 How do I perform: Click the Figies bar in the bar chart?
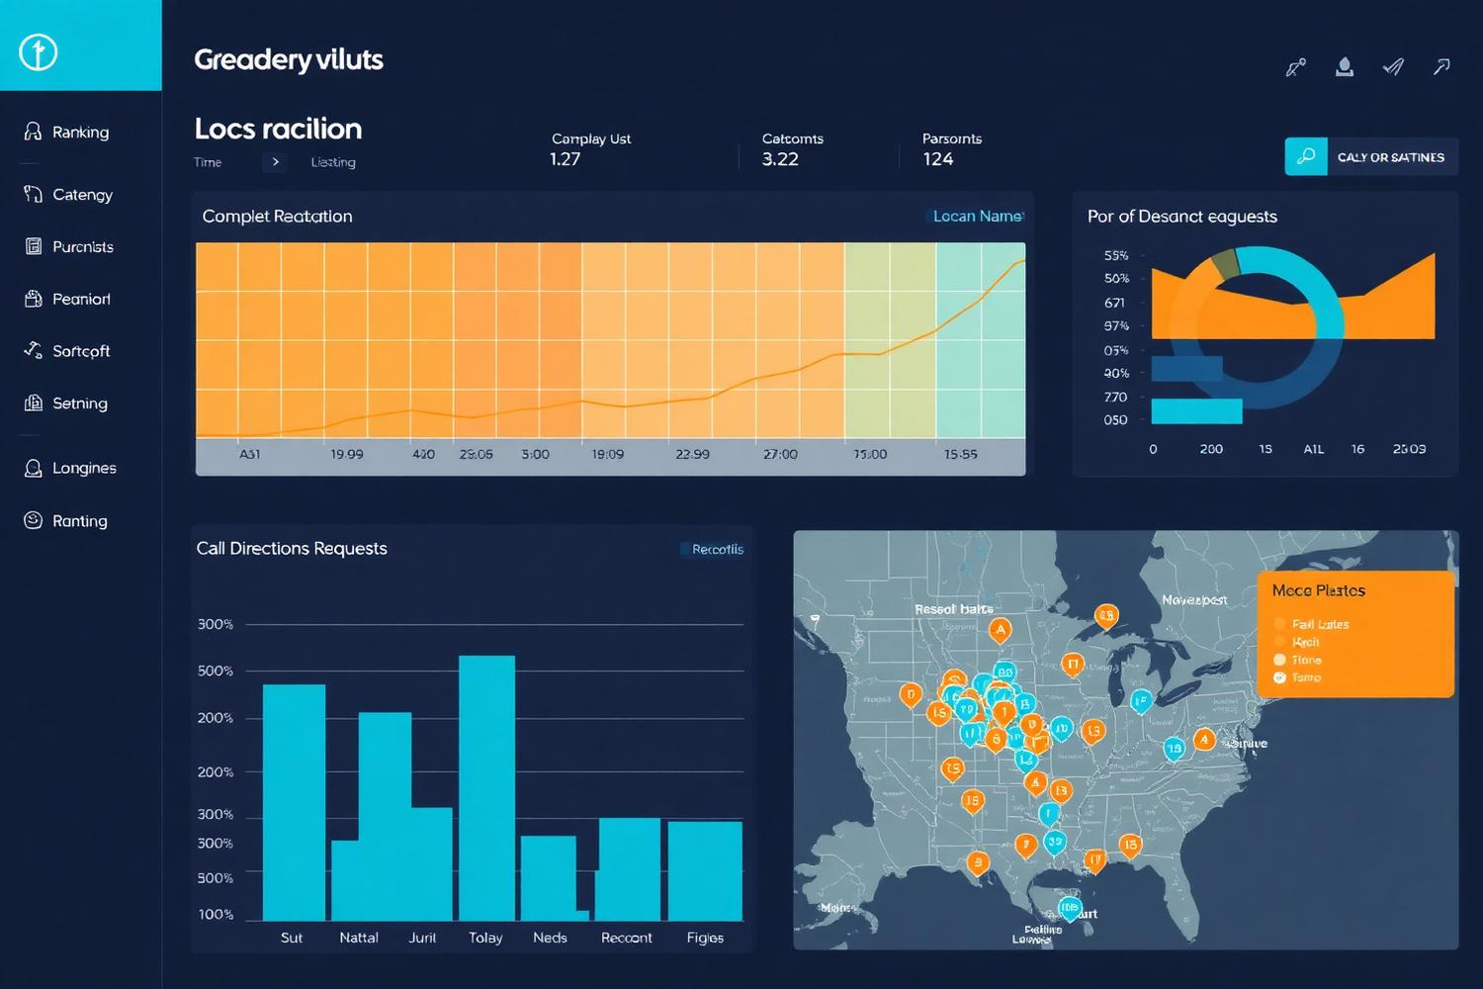[x=705, y=871]
